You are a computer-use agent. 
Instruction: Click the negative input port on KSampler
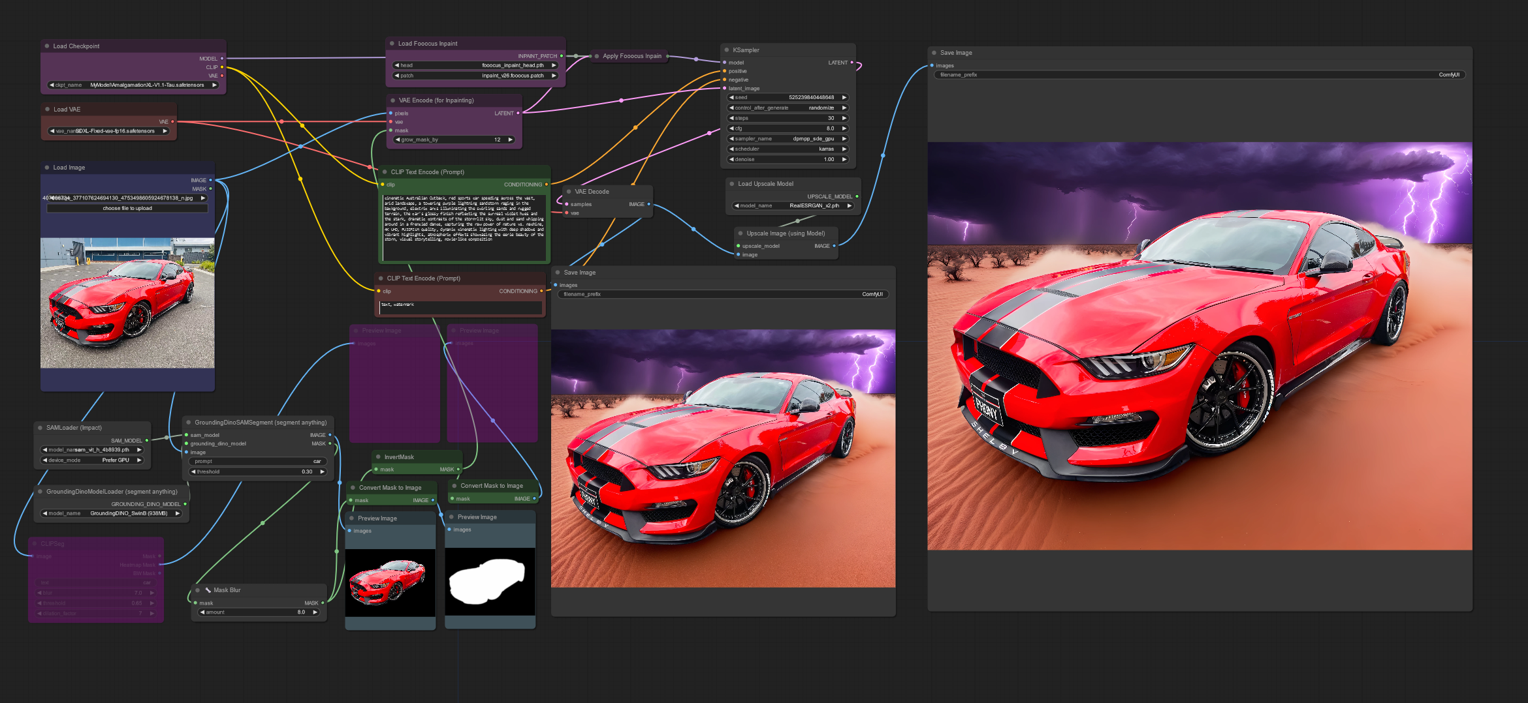[724, 80]
